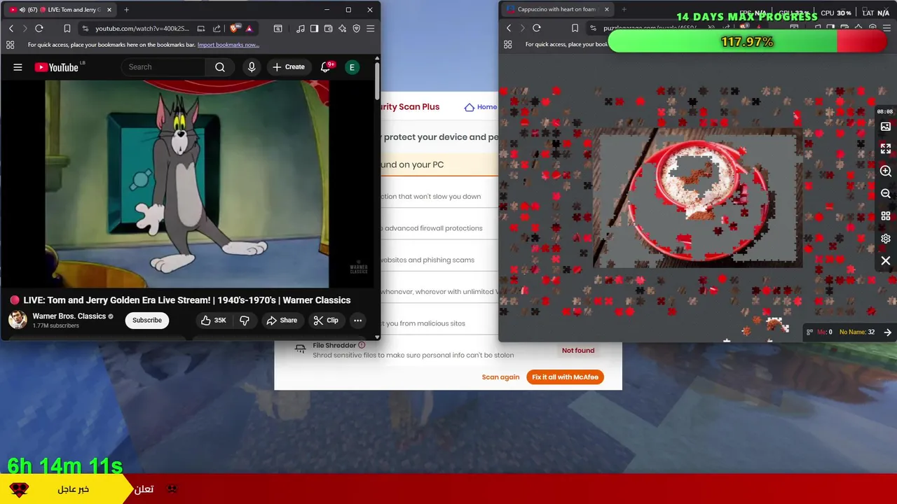Open more actions menu under the video
This screenshot has height=504, width=897.
[x=357, y=321]
